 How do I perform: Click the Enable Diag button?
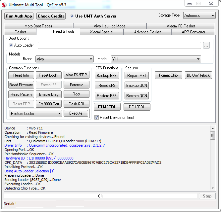[x=49, y=94]
